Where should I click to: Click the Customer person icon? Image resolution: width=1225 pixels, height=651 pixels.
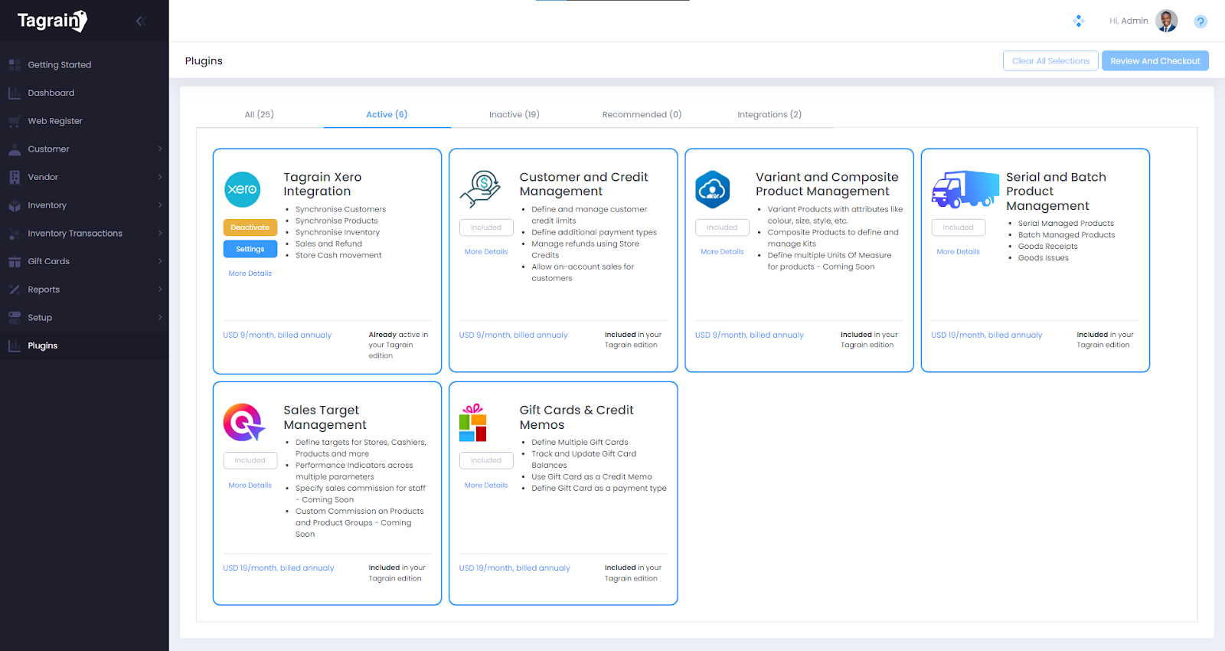[x=15, y=149]
